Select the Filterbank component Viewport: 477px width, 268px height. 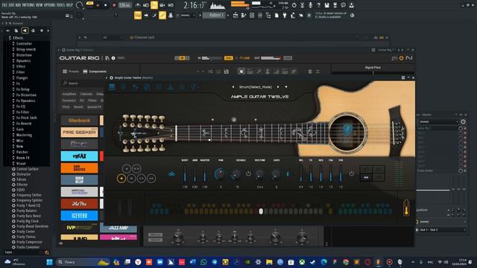[x=80, y=121]
